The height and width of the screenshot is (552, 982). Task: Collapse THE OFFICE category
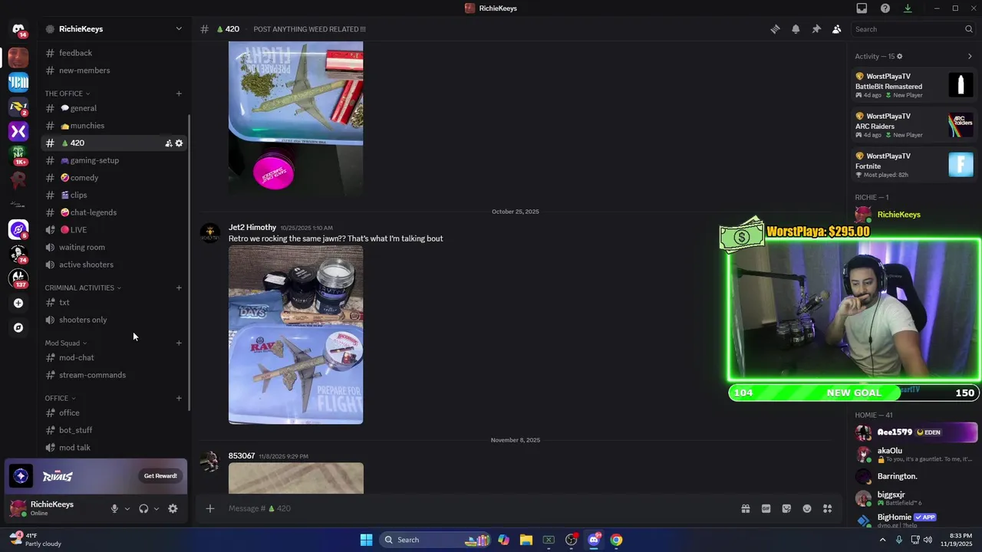(x=68, y=94)
